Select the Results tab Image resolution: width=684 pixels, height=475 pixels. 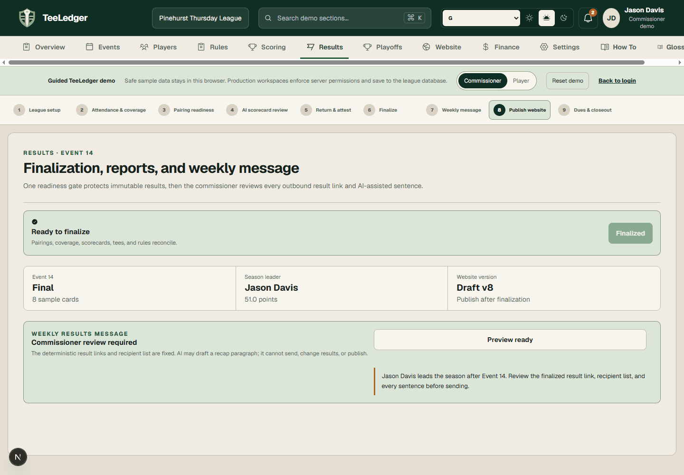pyautogui.click(x=324, y=47)
